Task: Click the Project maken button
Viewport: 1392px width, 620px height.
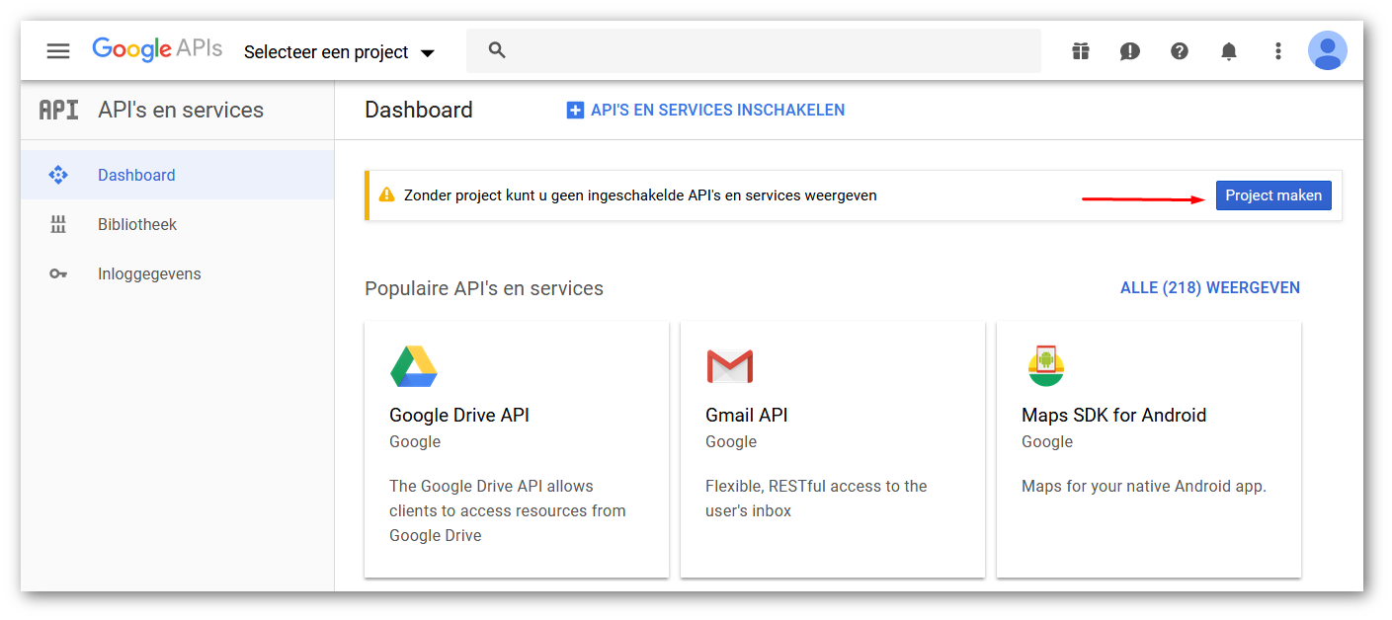Action: 1273,195
